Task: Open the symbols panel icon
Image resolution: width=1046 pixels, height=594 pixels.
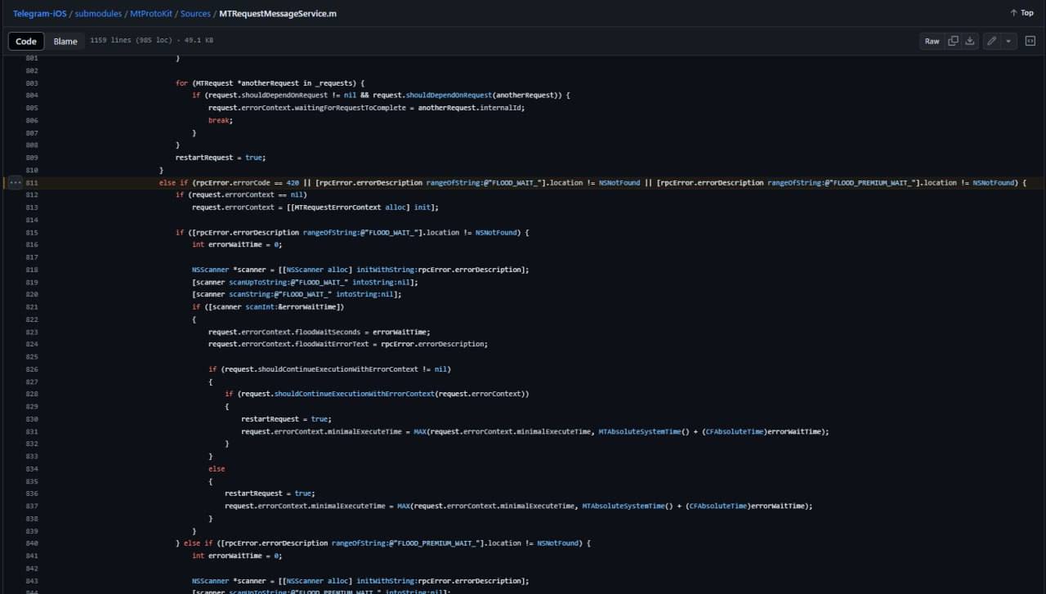Action: [x=1030, y=41]
